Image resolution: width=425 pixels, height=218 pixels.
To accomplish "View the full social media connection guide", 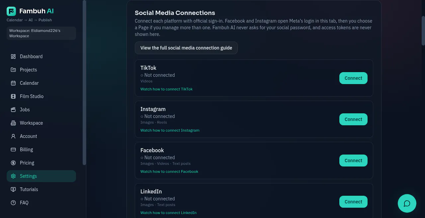I will (186, 48).
